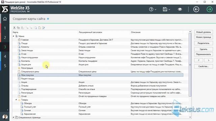Click the Разделитель button
The width and height of the screenshot is (216, 121).
click(204, 43)
